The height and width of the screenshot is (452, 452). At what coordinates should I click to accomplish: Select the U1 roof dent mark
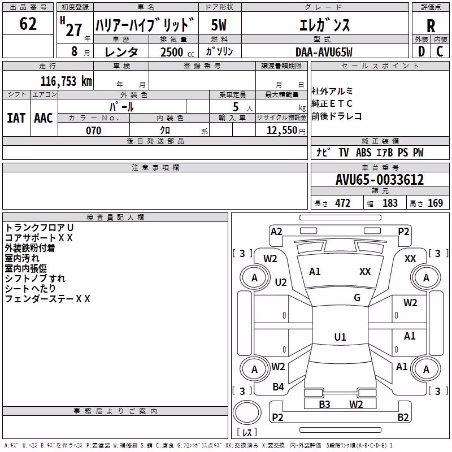point(340,337)
